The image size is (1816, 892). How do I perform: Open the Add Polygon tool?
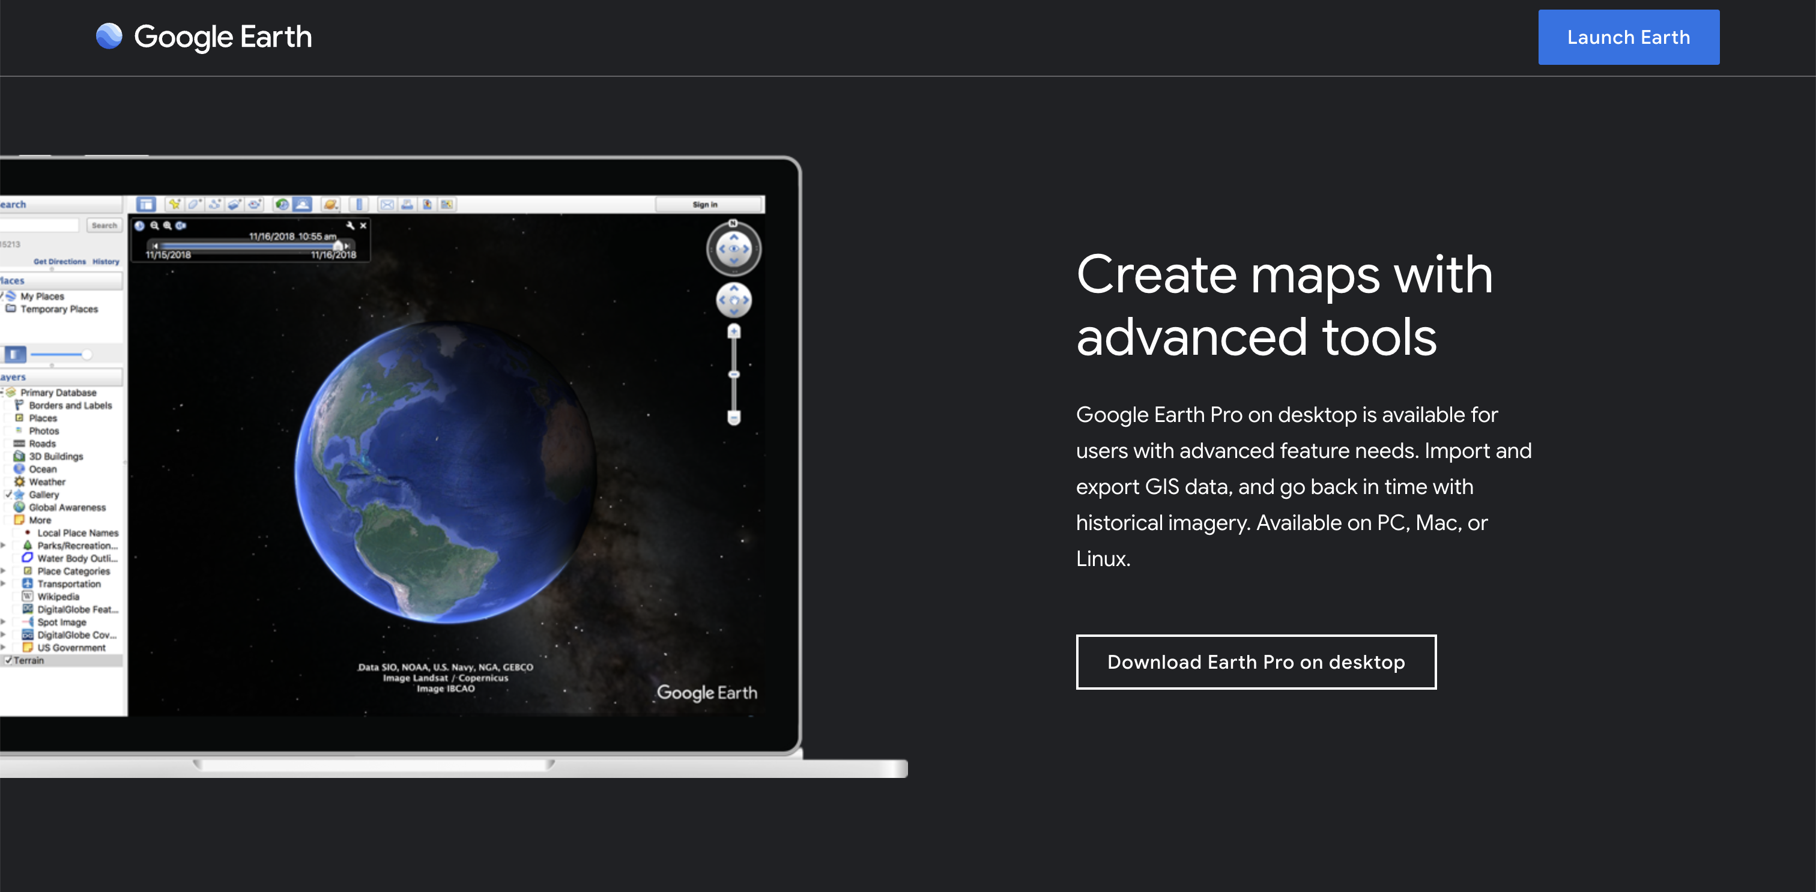(195, 204)
